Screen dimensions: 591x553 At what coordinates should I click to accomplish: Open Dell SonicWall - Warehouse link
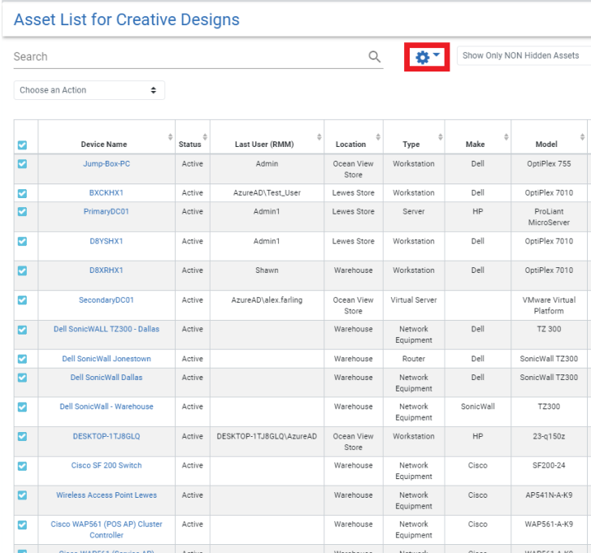(x=106, y=407)
